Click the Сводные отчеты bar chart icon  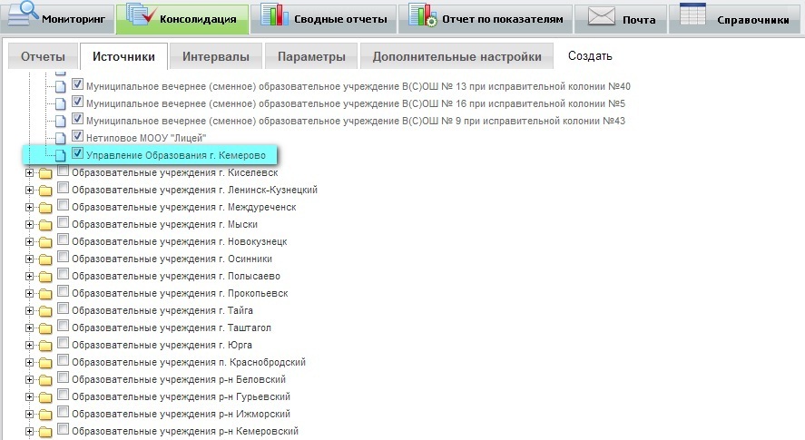point(275,15)
